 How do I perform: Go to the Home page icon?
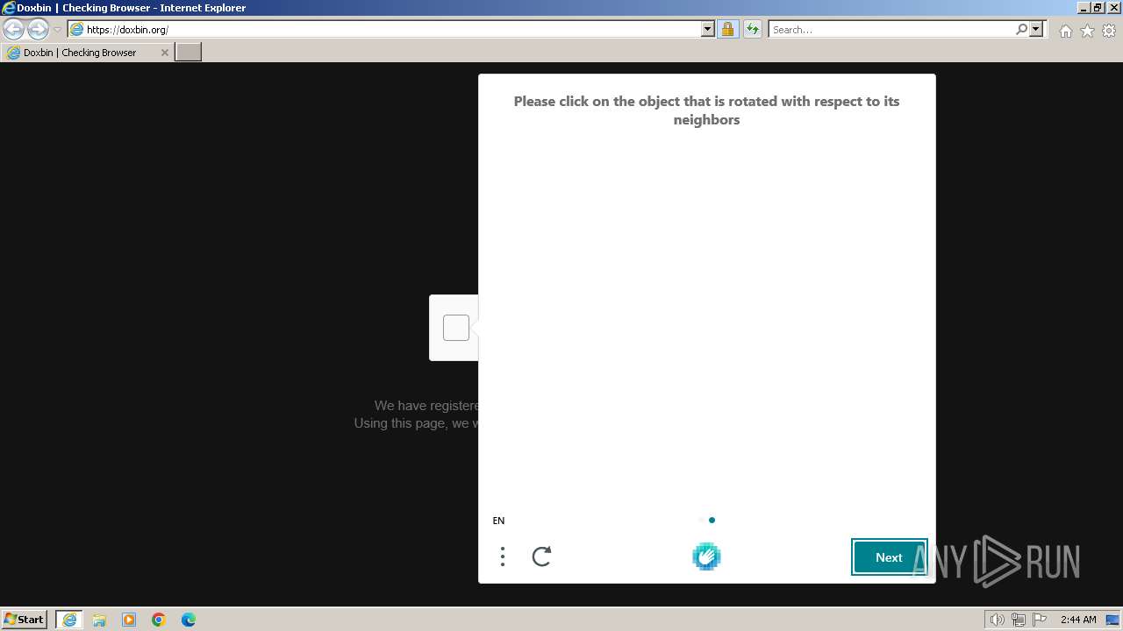(x=1065, y=31)
